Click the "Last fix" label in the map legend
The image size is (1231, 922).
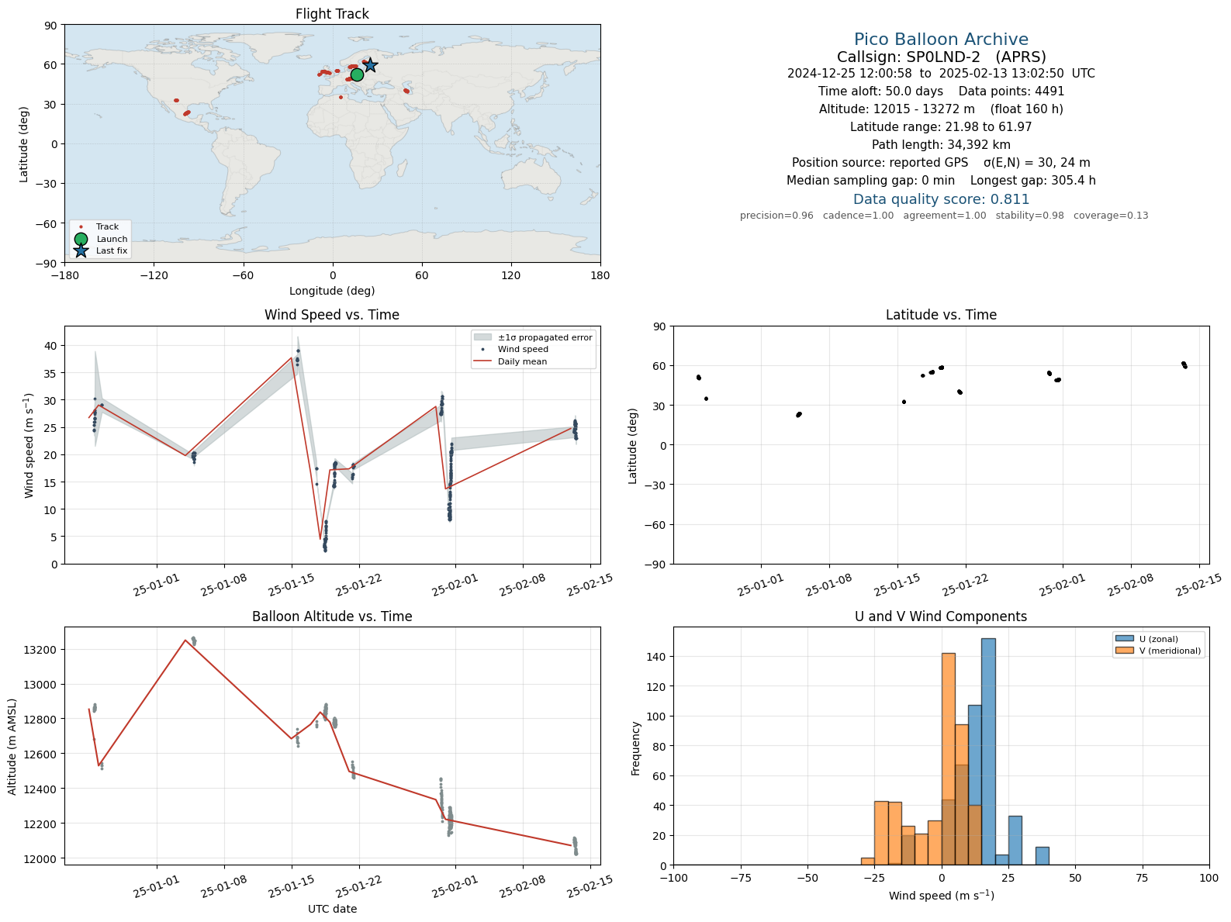point(112,251)
